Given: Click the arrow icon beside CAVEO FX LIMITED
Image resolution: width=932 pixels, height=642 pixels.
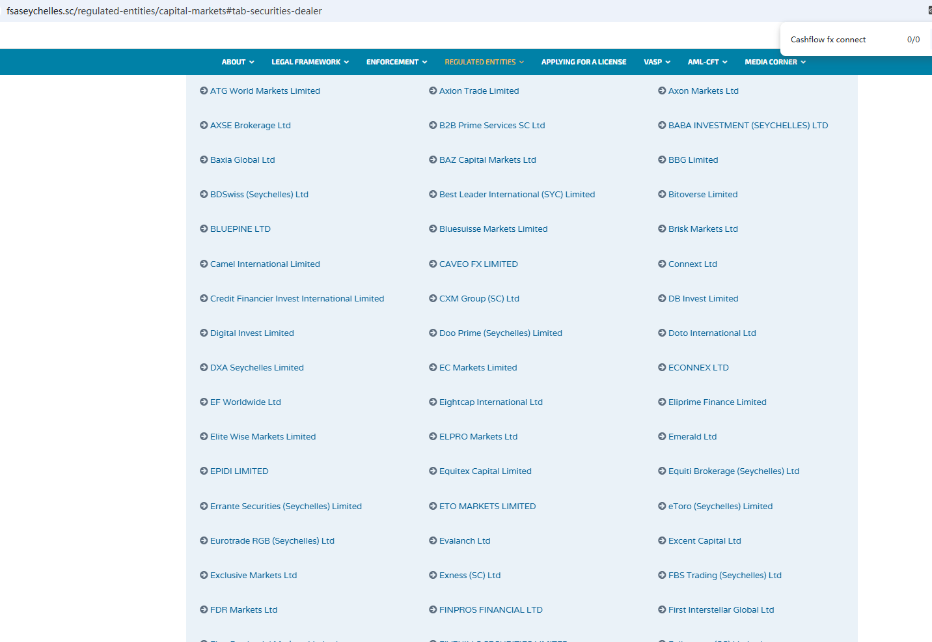Looking at the screenshot, I should [x=433, y=264].
